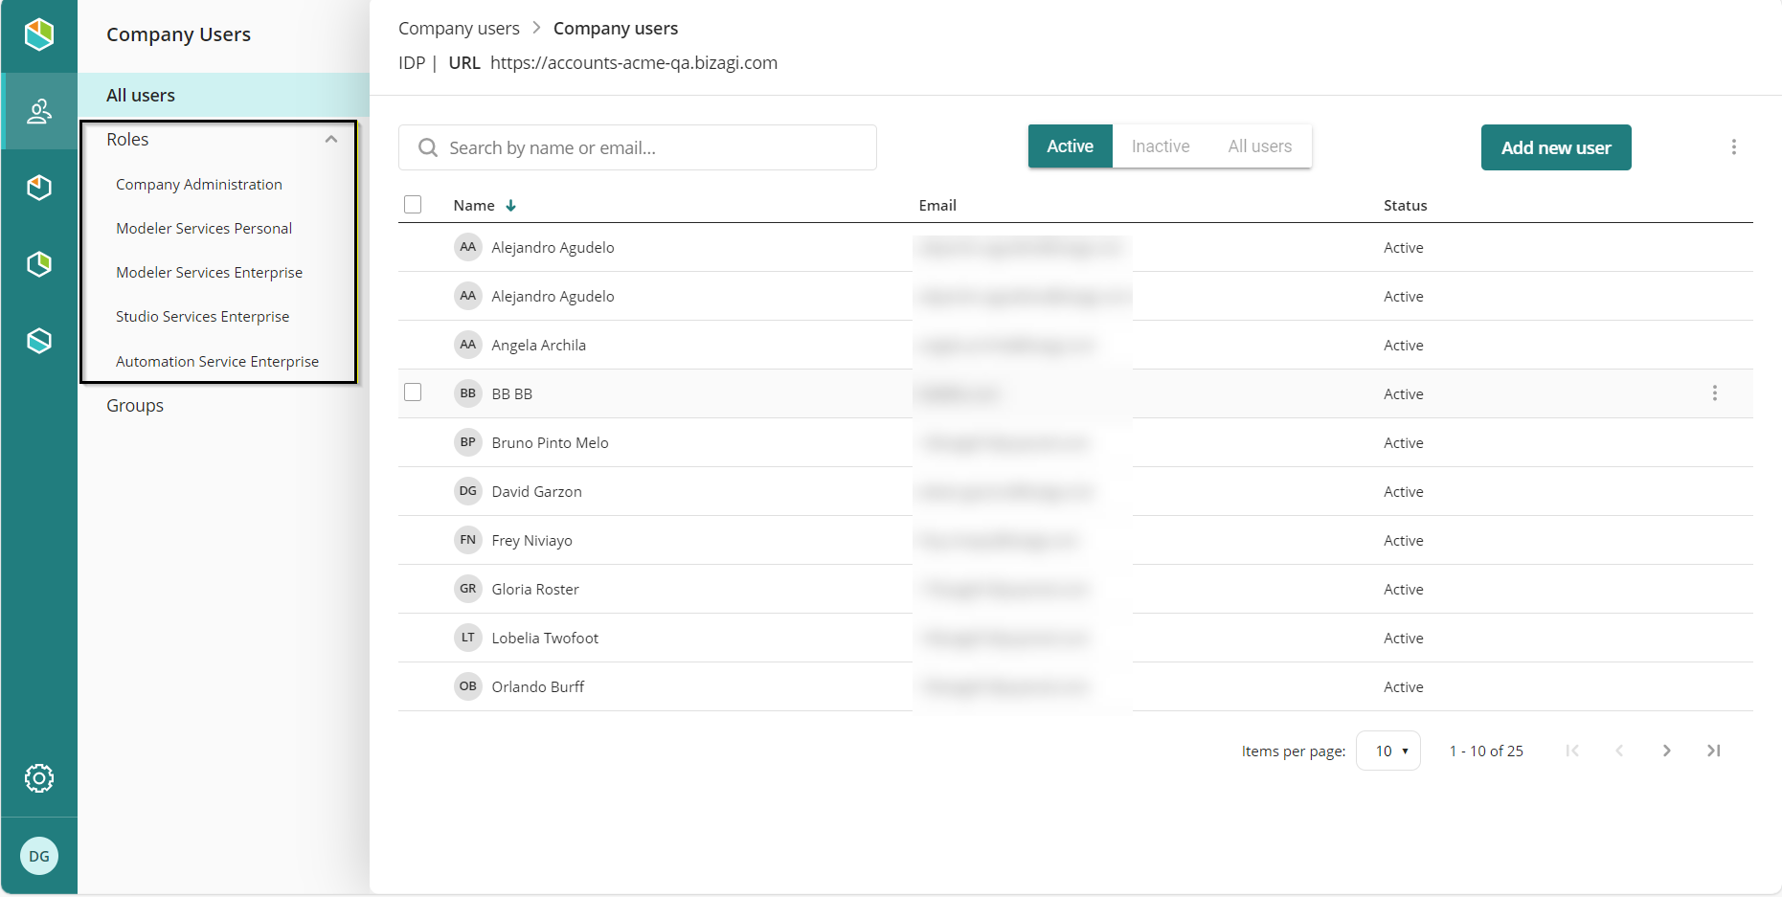This screenshot has width=1782, height=897.
Task: Click the DG avatar for David Garzon
Action: pos(468,491)
